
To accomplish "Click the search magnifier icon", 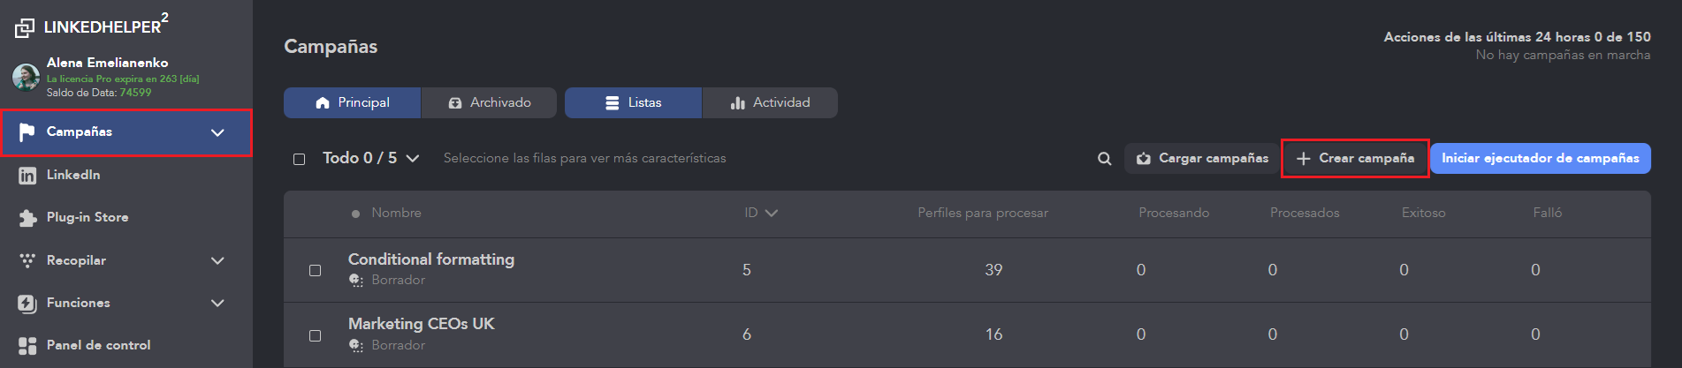I will 1104,159.
